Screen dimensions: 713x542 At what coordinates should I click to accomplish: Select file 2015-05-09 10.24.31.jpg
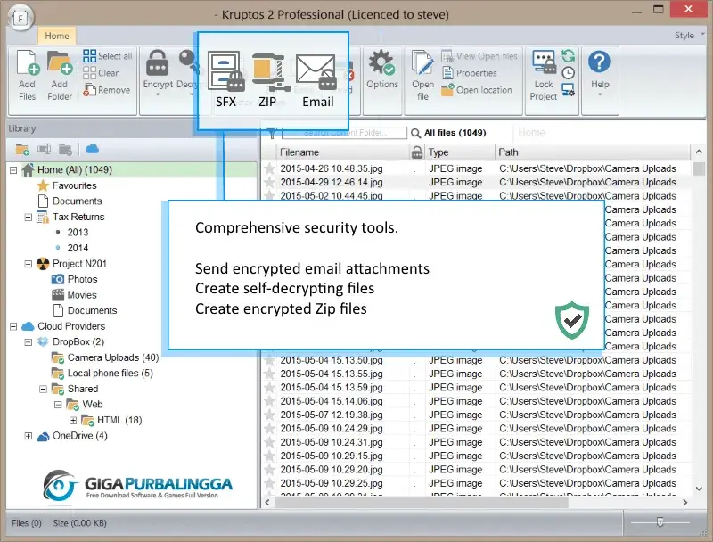pyautogui.click(x=478, y=442)
